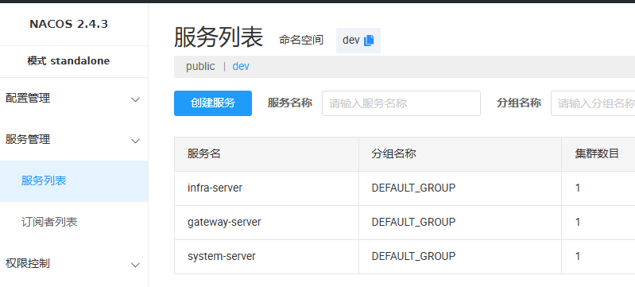Screen dimensions: 635x287
Task: Focus the 服务名称 search field
Action: pyautogui.click(x=401, y=103)
